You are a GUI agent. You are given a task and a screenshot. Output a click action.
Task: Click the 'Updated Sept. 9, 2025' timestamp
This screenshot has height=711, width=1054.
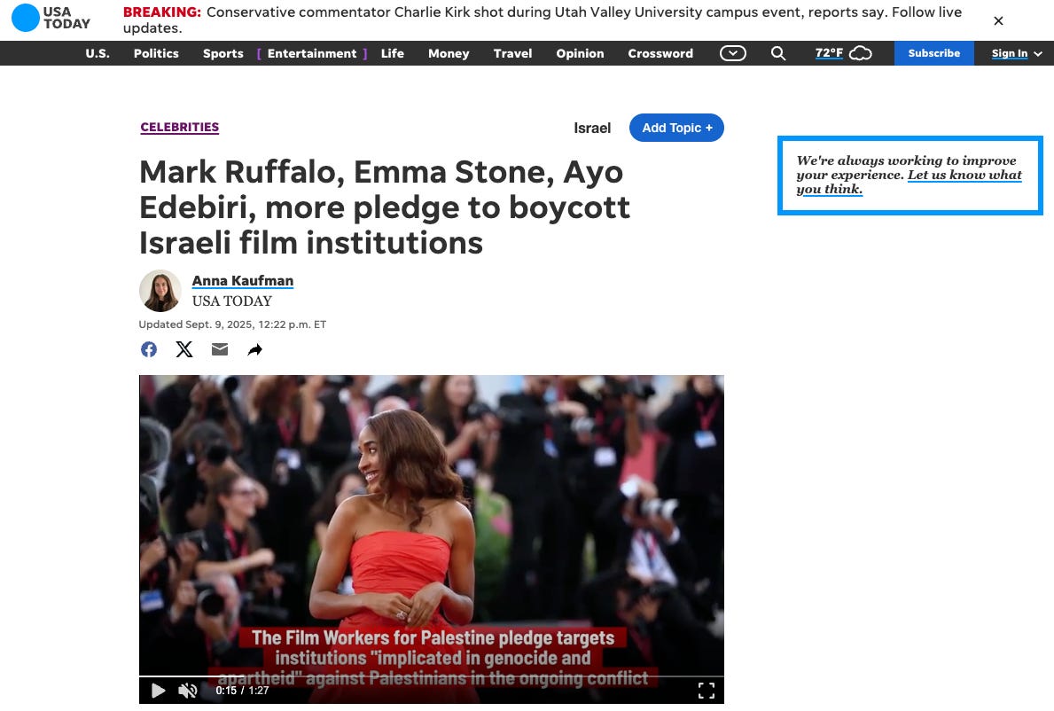pyautogui.click(x=232, y=324)
